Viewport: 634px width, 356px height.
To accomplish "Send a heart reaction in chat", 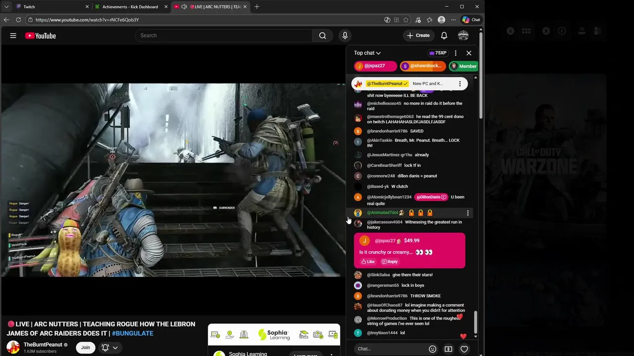I will pyautogui.click(x=464, y=349).
